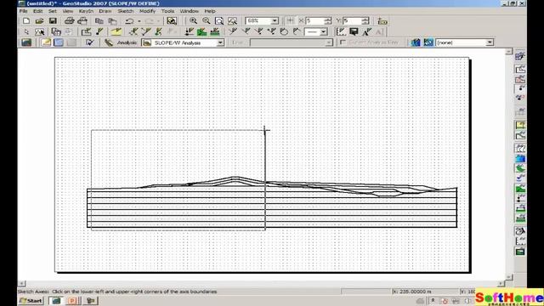Open the View menu
Image resolution: width=544 pixels, height=306 pixels.
coord(68,11)
